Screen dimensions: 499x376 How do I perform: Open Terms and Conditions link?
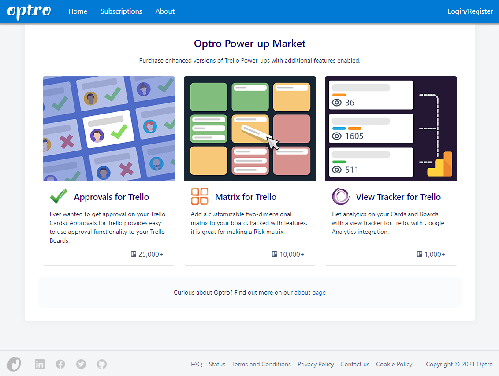point(261,364)
